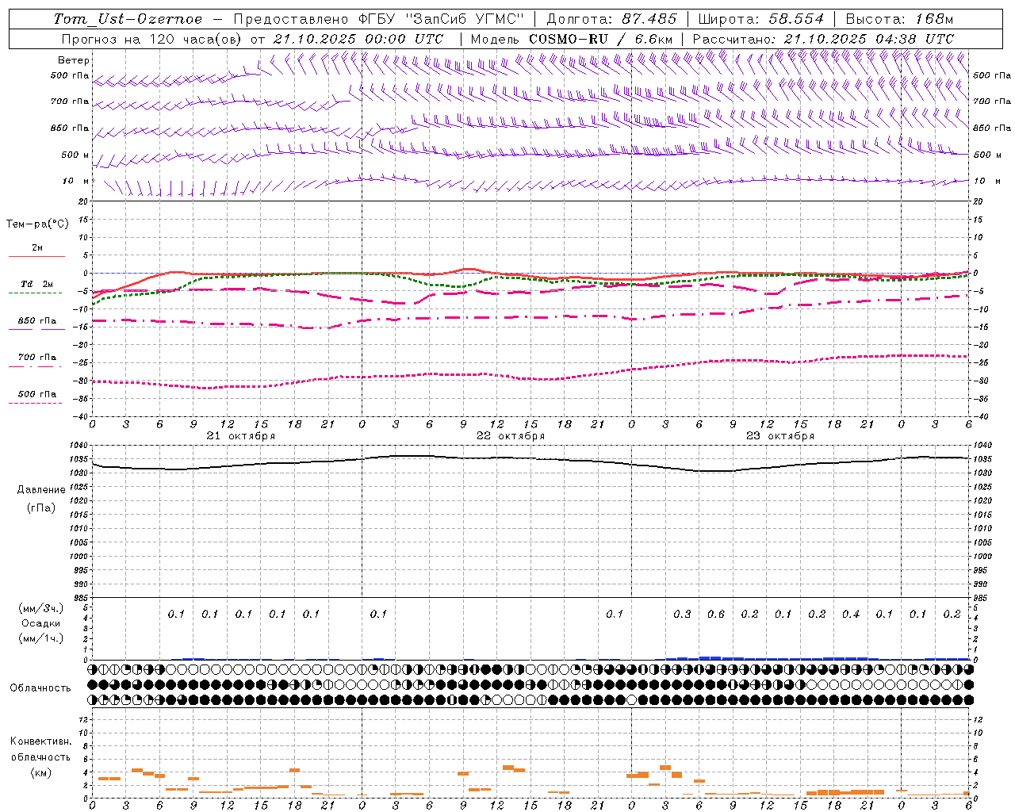Screen dimensions: 1015x812
Task: Click the Ветер wind panel label
Action: 74,60
